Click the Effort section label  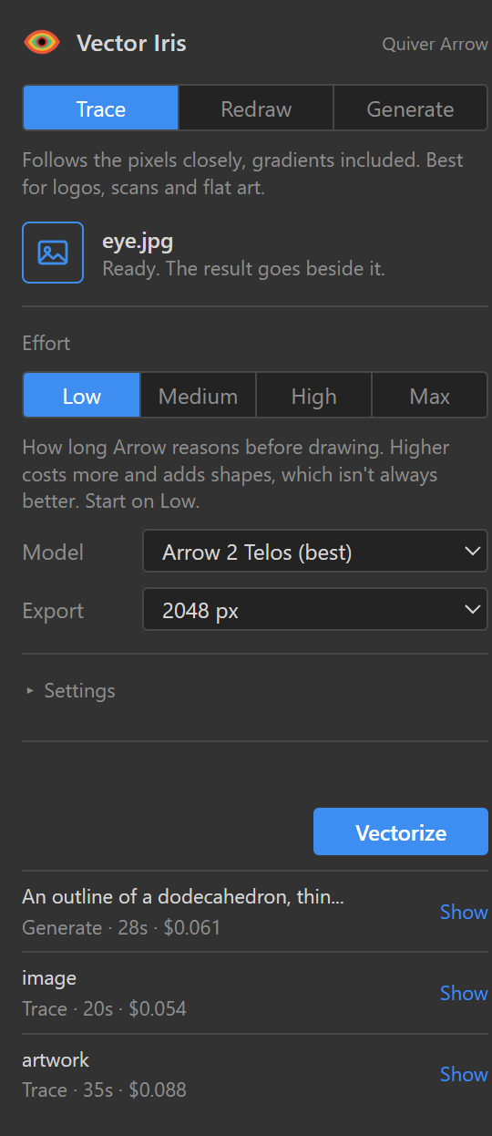(x=46, y=343)
